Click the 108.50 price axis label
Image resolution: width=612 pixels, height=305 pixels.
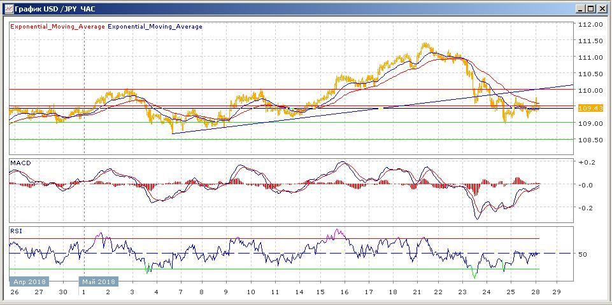pyautogui.click(x=590, y=140)
